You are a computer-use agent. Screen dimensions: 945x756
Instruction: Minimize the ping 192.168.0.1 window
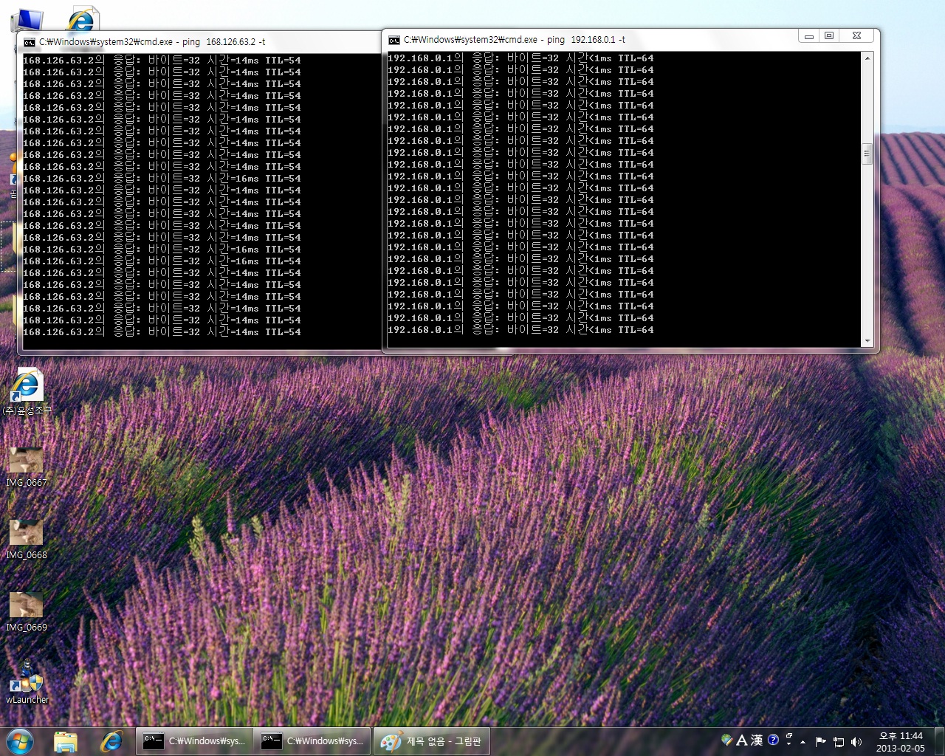tap(809, 35)
